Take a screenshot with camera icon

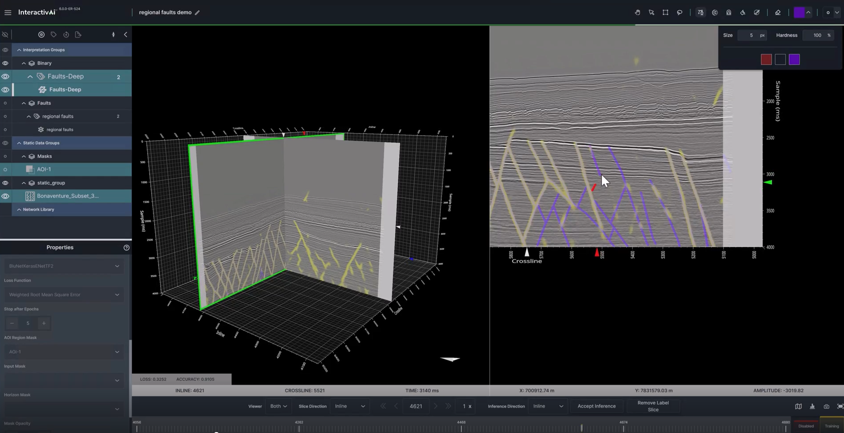point(826,406)
